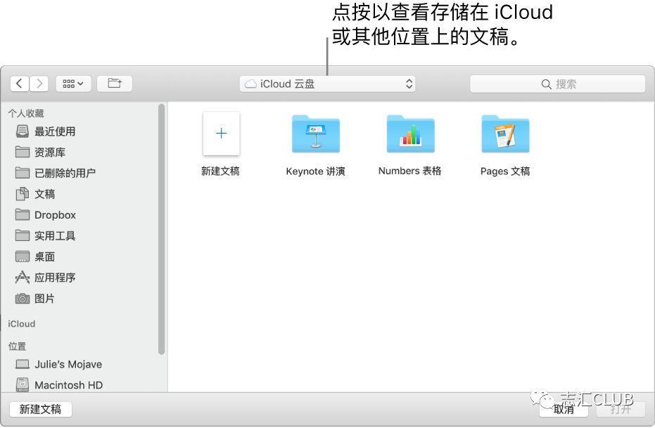
Task: Click the Dropbox folder icon
Action: click(x=22, y=214)
